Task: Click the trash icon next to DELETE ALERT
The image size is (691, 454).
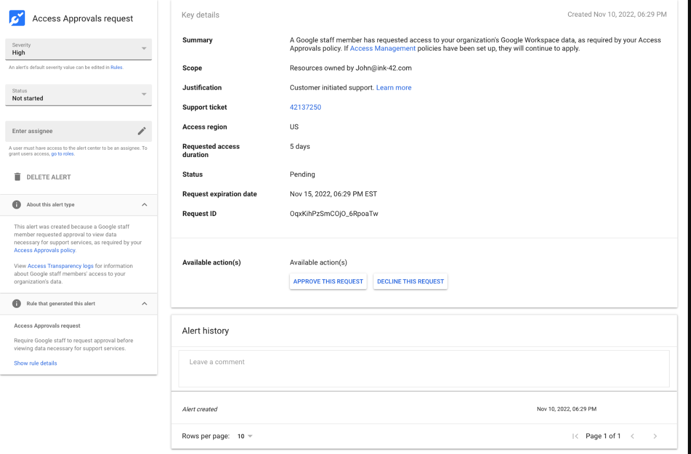Action: point(18,177)
